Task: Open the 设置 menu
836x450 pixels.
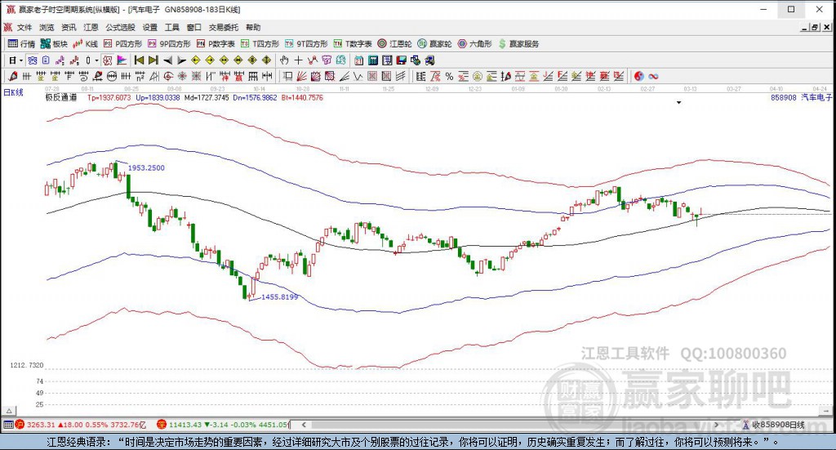Action: pos(150,27)
